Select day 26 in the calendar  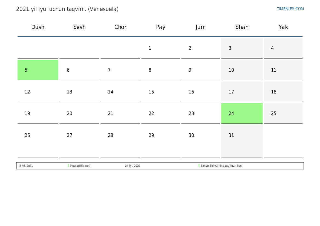[38, 142]
